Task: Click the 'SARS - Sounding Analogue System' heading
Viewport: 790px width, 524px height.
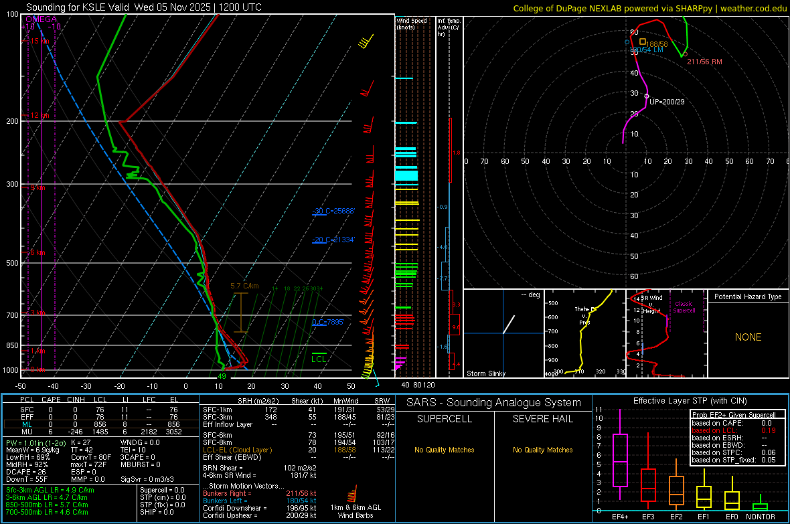Action: click(x=494, y=403)
